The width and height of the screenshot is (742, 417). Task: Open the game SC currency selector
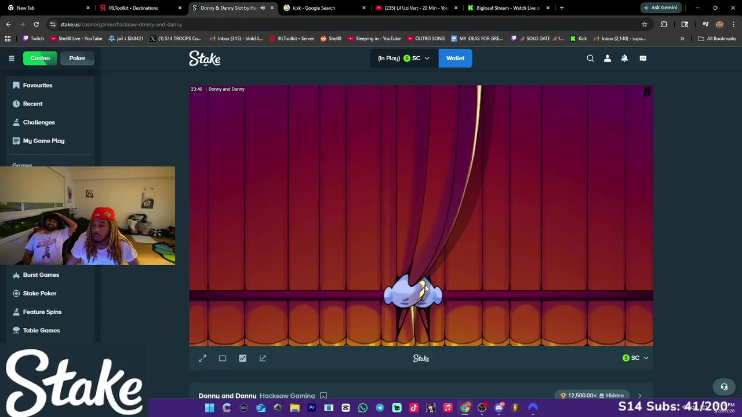[635, 358]
